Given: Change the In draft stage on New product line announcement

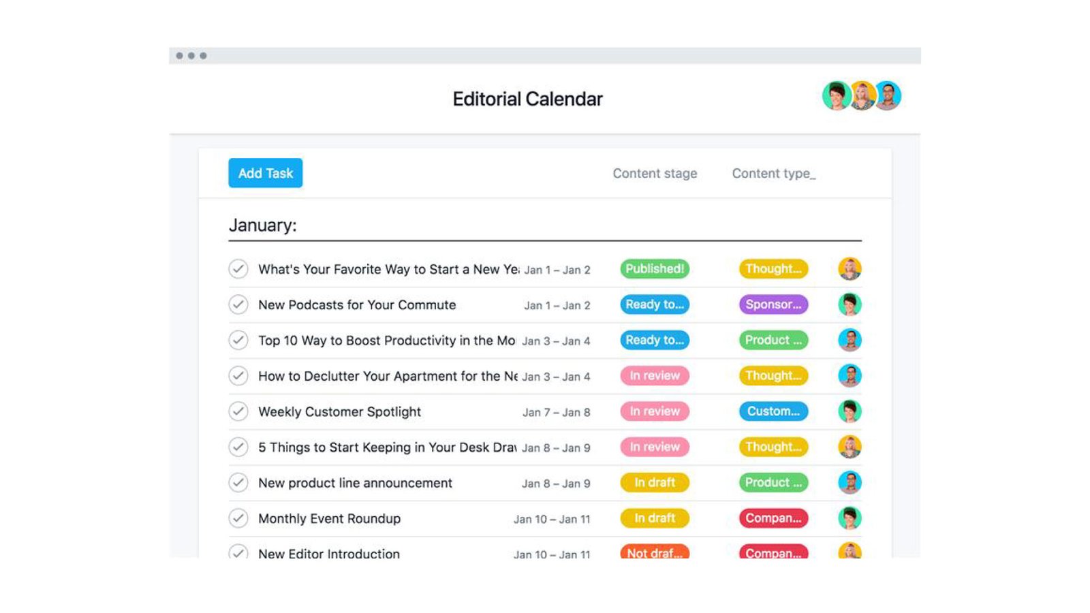Looking at the screenshot, I should pos(654,482).
